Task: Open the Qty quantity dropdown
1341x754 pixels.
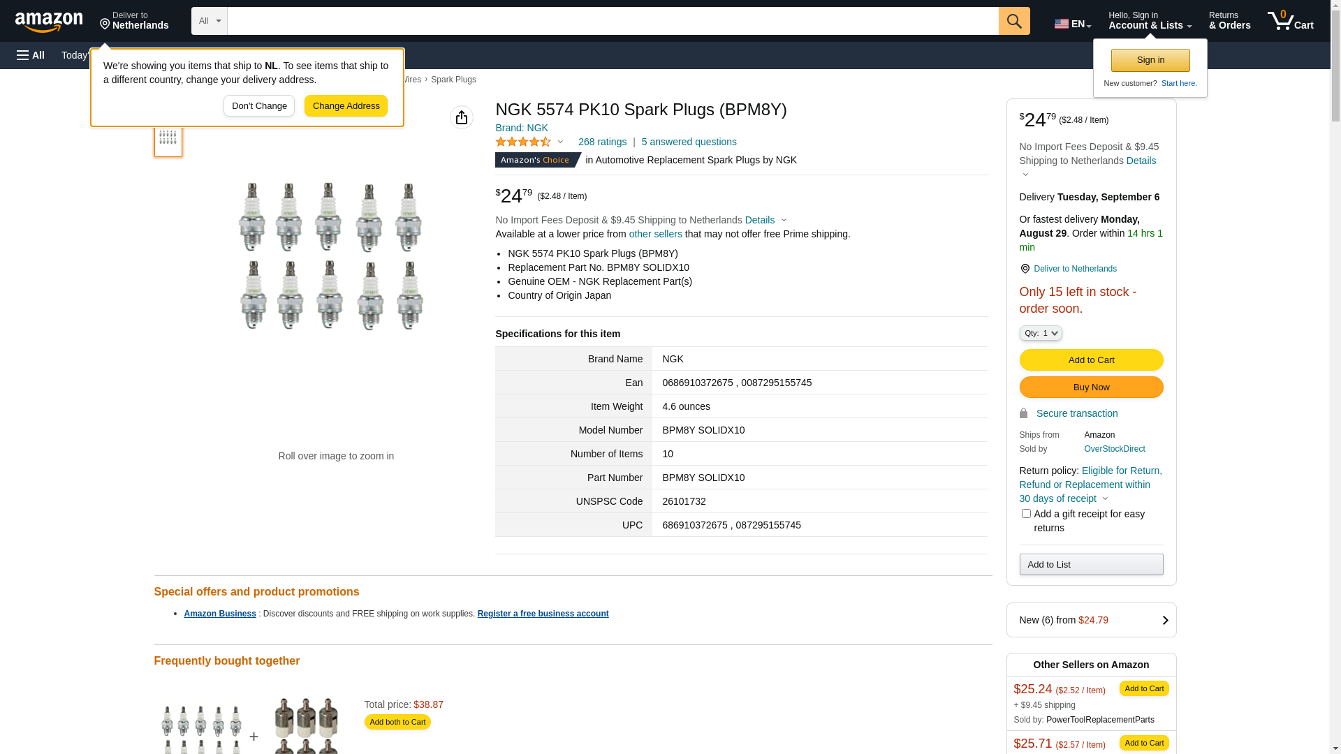Action: [1041, 333]
